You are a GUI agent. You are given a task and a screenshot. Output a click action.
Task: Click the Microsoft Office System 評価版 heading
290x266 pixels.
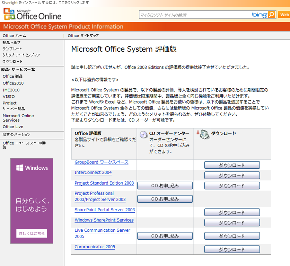click(x=124, y=49)
